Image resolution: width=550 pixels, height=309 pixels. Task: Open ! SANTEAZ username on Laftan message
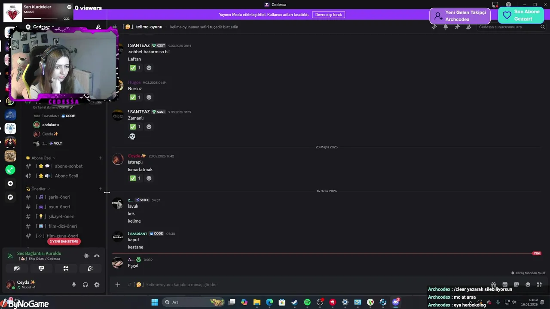139,45
